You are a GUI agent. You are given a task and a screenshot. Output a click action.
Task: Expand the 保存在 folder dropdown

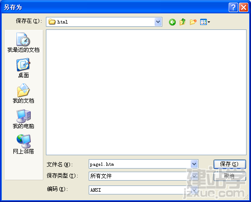(158, 22)
